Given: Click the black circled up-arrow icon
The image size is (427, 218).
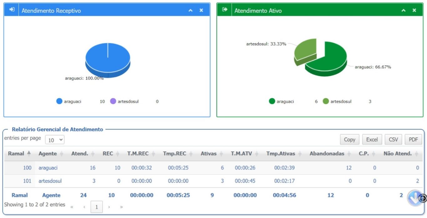Looking at the screenshot, I should tap(423, 198).
